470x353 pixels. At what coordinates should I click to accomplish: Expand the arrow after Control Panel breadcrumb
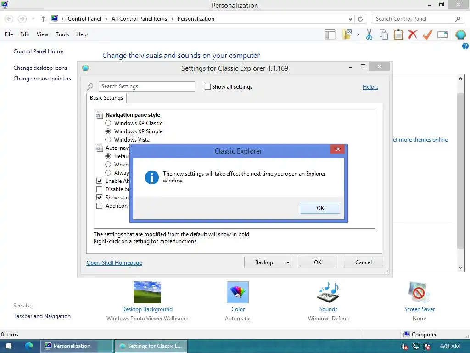(106, 19)
